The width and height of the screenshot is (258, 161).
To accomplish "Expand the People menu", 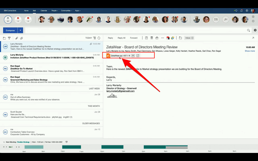I will click(55, 11).
